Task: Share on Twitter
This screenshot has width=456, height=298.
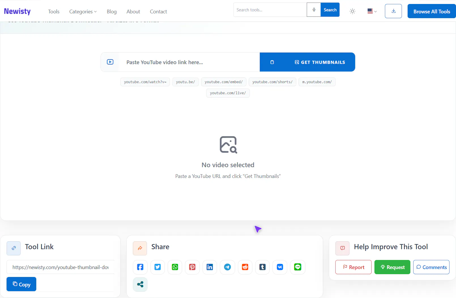Action: (158, 267)
